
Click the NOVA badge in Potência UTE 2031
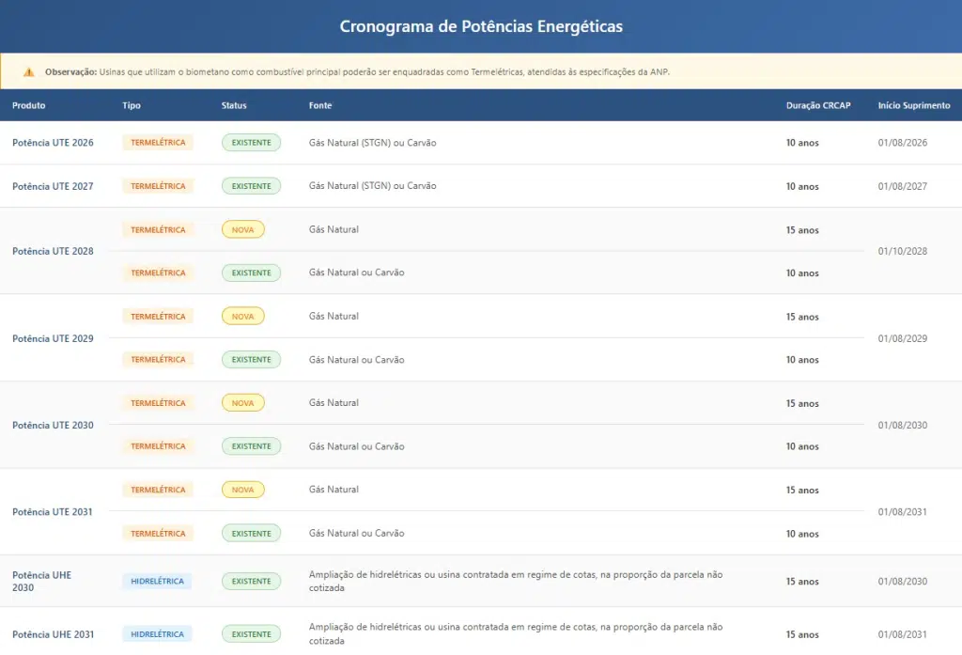242,490
